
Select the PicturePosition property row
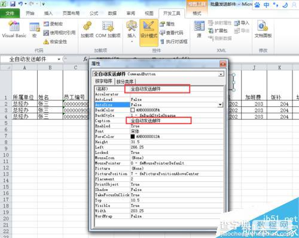(159, 174)
